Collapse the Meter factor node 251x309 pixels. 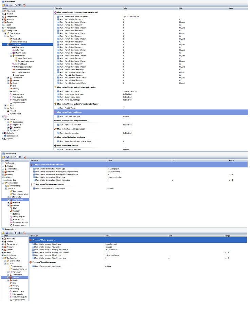point(11,56)
